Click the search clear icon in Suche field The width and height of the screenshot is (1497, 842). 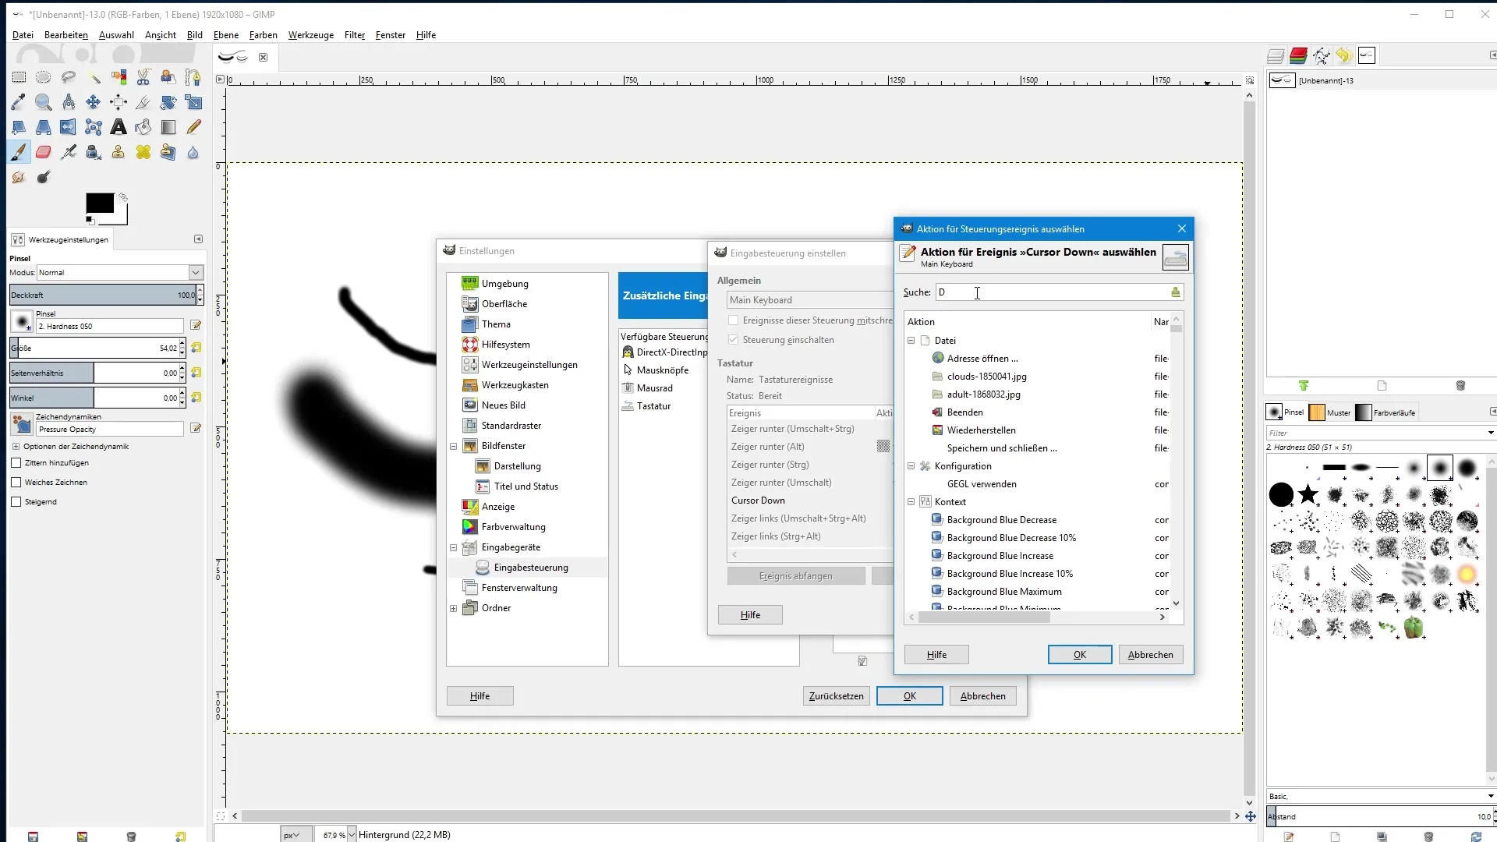pos(1175,292)
